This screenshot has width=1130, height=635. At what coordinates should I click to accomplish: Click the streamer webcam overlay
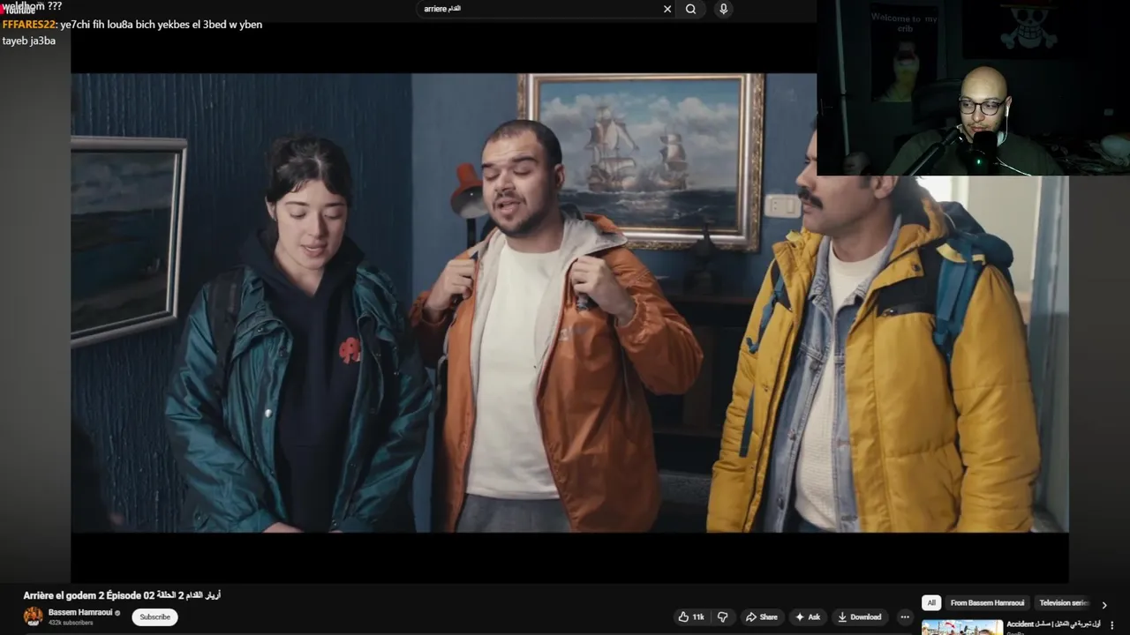[x=973, y=88]
